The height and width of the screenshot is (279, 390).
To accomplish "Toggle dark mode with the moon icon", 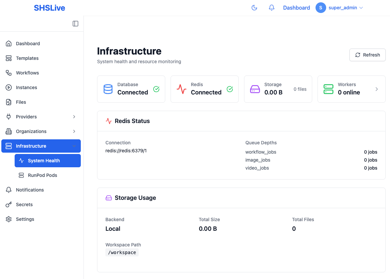I will point(254,7).
